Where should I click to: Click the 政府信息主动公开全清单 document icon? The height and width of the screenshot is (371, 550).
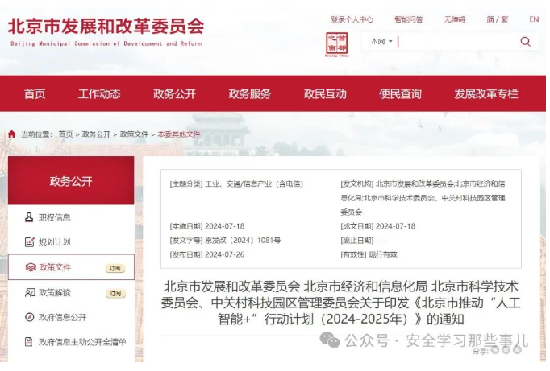coord(28,342)
